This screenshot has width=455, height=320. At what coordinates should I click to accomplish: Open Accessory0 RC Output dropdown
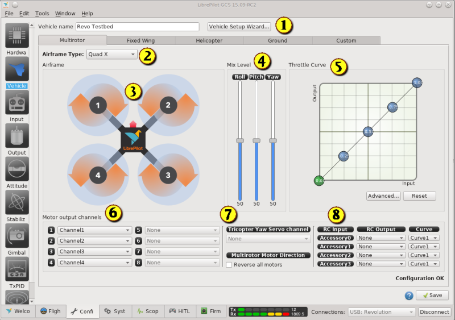coord(380,238)
